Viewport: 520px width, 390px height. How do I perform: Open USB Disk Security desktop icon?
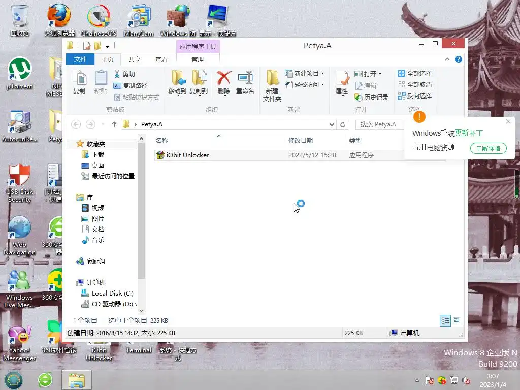point(20,183)
